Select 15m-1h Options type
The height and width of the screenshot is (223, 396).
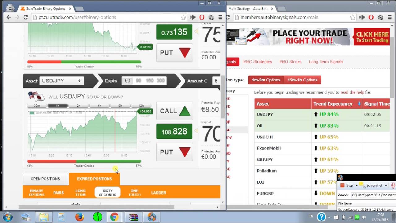coord(303,80)
